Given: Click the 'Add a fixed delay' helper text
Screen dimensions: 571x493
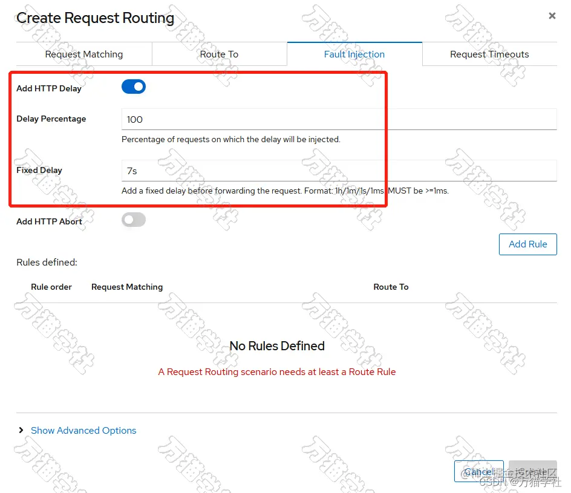Looking at the screenshot, I should pos(285,191).
